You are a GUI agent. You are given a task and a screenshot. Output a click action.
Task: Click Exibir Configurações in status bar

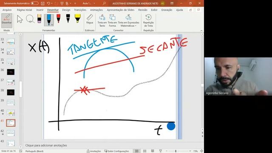[117, 151]
